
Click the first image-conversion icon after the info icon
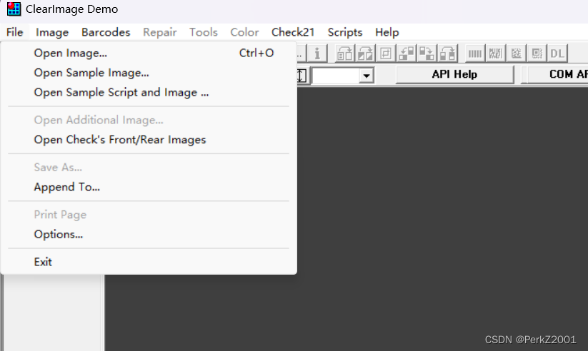pyautogui.click(x=344, y=54)
